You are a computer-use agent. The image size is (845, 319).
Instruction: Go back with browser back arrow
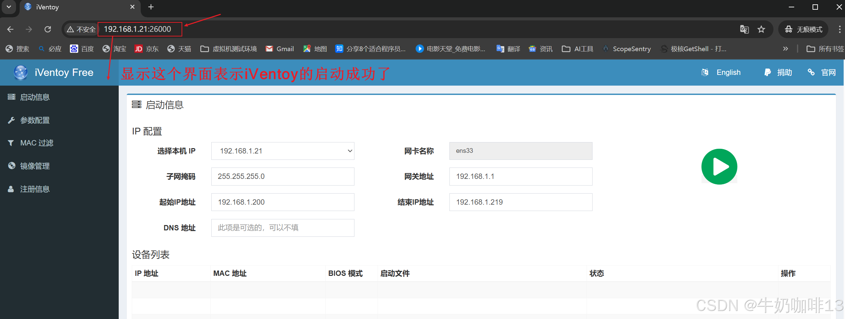tap(10, 29)
